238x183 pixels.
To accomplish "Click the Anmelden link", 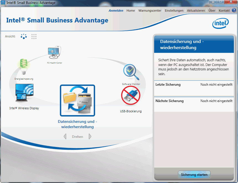I will (116, 11).
